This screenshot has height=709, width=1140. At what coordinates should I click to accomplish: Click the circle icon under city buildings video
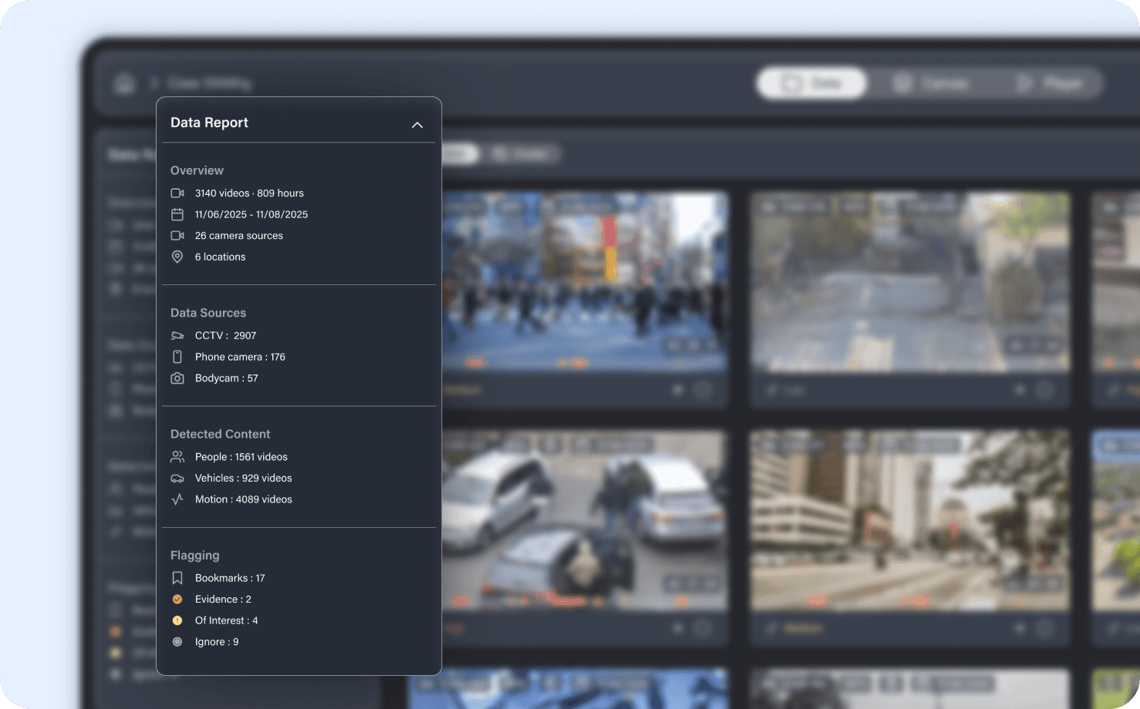pyautogui.click(x=1044, y=629)
